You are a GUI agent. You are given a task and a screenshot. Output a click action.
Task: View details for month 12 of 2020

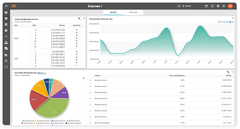click(77, 47)
